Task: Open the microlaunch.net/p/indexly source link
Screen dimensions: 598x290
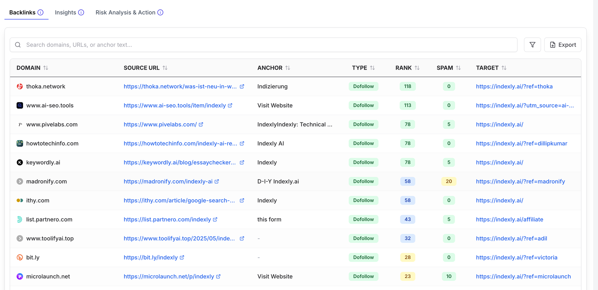Action: click(169, 277)
